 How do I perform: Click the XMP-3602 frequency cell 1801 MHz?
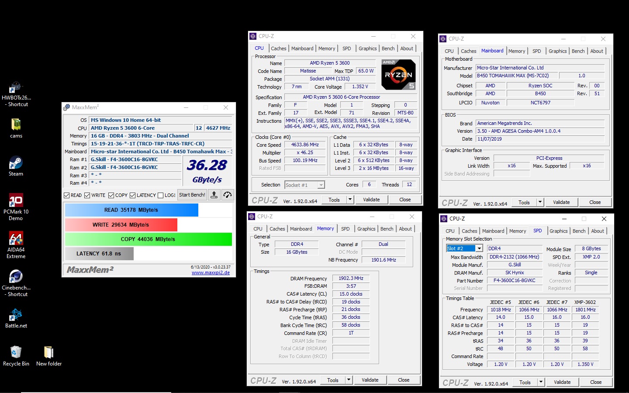click(585, 310)
